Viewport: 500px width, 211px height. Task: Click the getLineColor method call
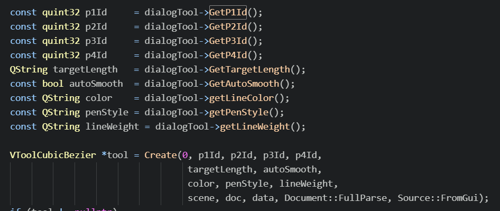click(x=242, y=98)
